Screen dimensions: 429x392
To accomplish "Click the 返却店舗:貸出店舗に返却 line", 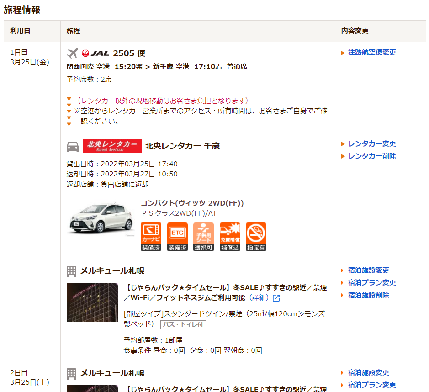I will (x=107, y=185).
